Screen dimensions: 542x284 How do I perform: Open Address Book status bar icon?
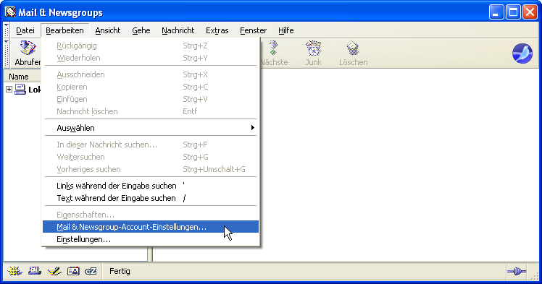(x=73, y=271)
